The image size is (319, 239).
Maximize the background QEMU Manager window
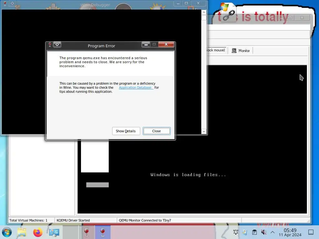coord(290,18)
